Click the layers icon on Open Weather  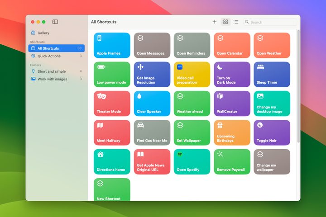(260, 38)
